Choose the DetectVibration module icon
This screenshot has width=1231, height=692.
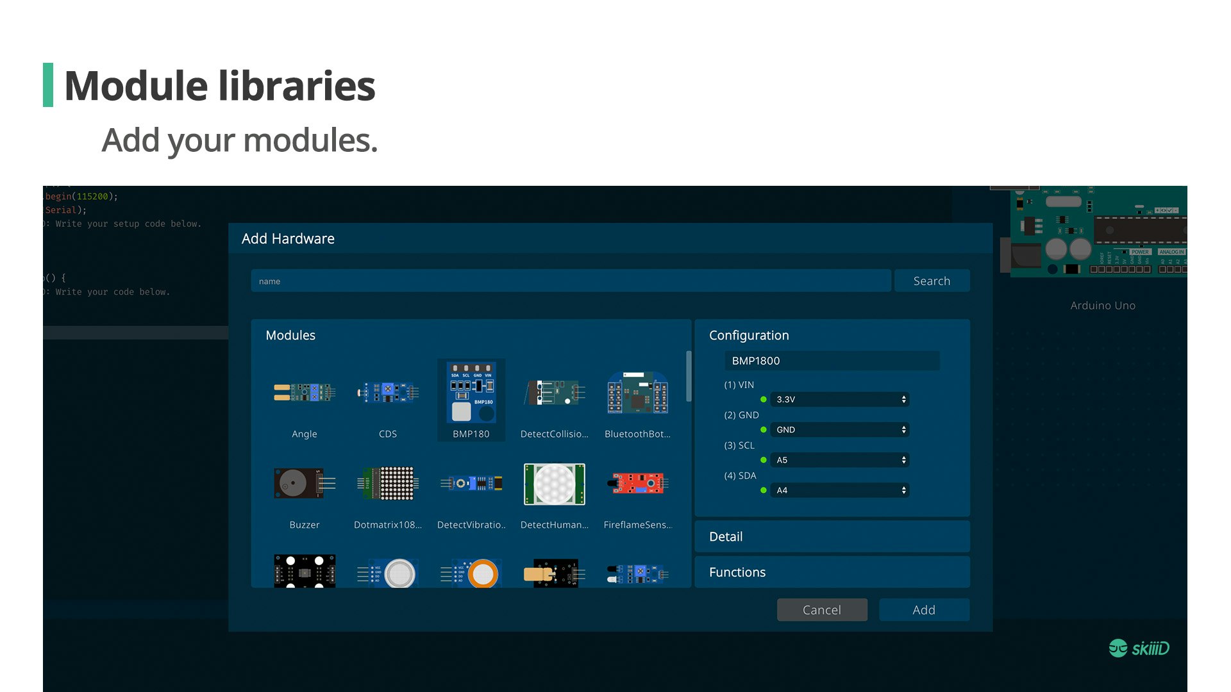(471, 484)
